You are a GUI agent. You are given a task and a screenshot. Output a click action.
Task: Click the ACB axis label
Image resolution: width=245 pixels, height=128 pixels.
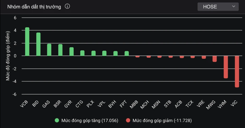(178, 104)
